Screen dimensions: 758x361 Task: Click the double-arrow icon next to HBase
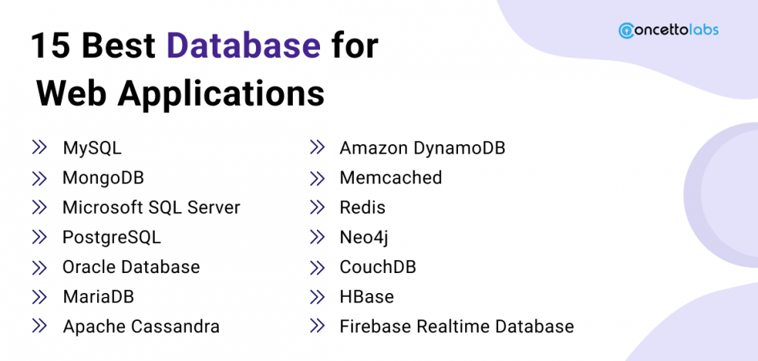click(x=317, y=296)
